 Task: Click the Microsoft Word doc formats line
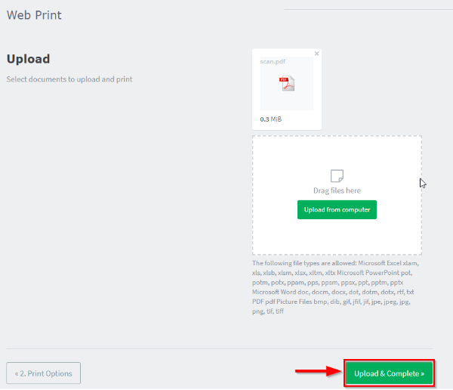coord(333,292)
